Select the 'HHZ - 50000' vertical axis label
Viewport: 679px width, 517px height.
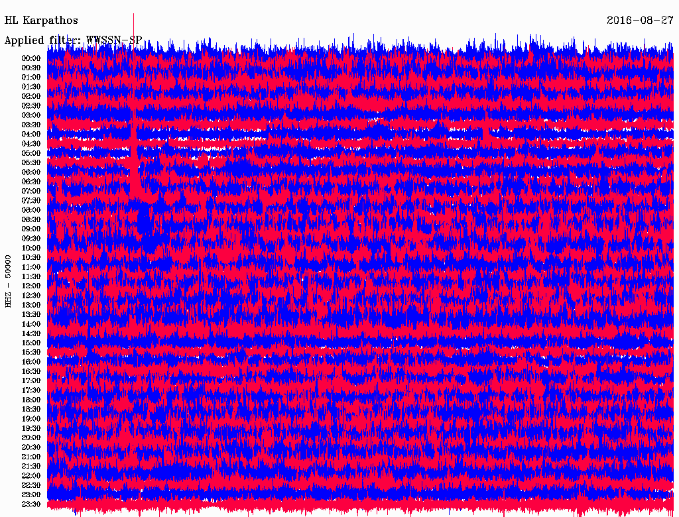[x=8, y=282]
